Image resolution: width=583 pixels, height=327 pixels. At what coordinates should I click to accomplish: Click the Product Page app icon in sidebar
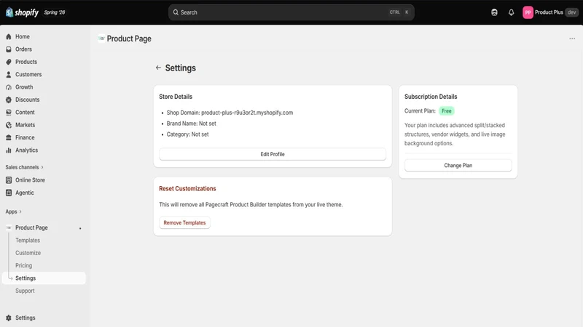tap(9, 227)
